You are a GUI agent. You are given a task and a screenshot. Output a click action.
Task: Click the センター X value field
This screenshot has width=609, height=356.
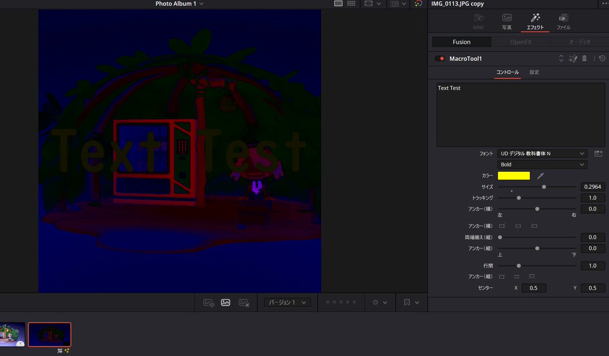pyautogui.click(x=534, y=288)
